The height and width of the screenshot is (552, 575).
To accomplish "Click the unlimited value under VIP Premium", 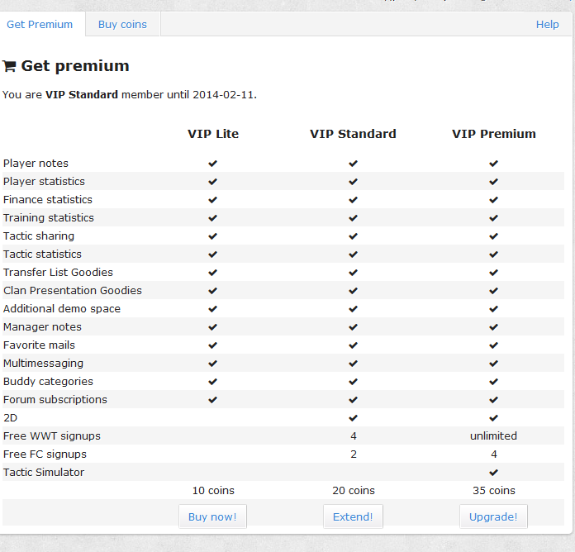I will point(493,436).
